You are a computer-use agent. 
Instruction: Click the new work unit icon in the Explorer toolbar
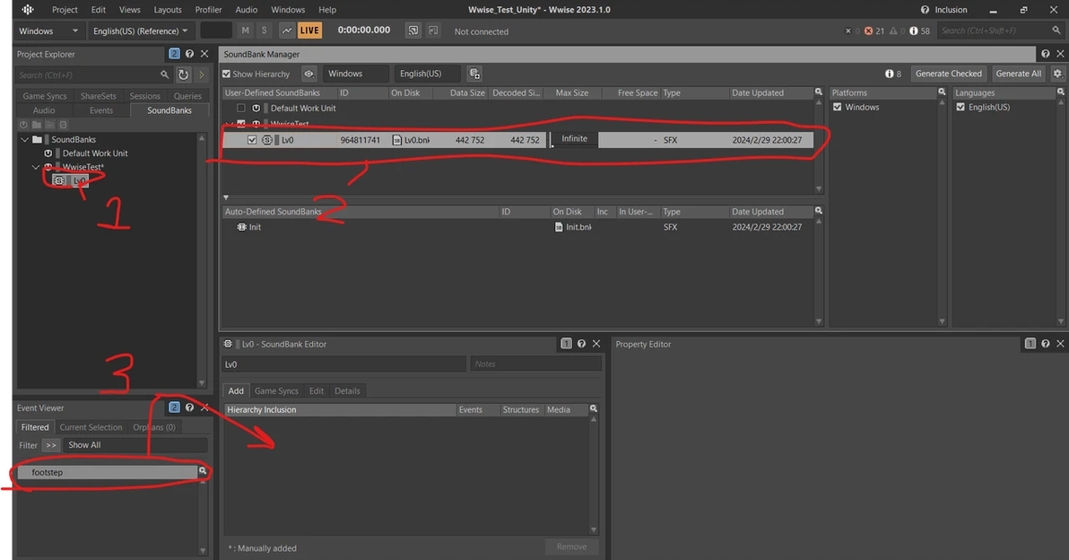(24, 125)
